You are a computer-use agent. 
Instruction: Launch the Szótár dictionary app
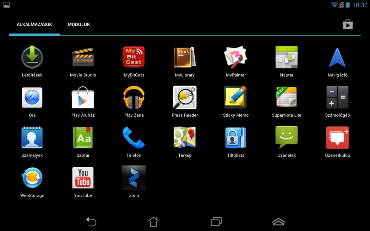click(83, 138)
